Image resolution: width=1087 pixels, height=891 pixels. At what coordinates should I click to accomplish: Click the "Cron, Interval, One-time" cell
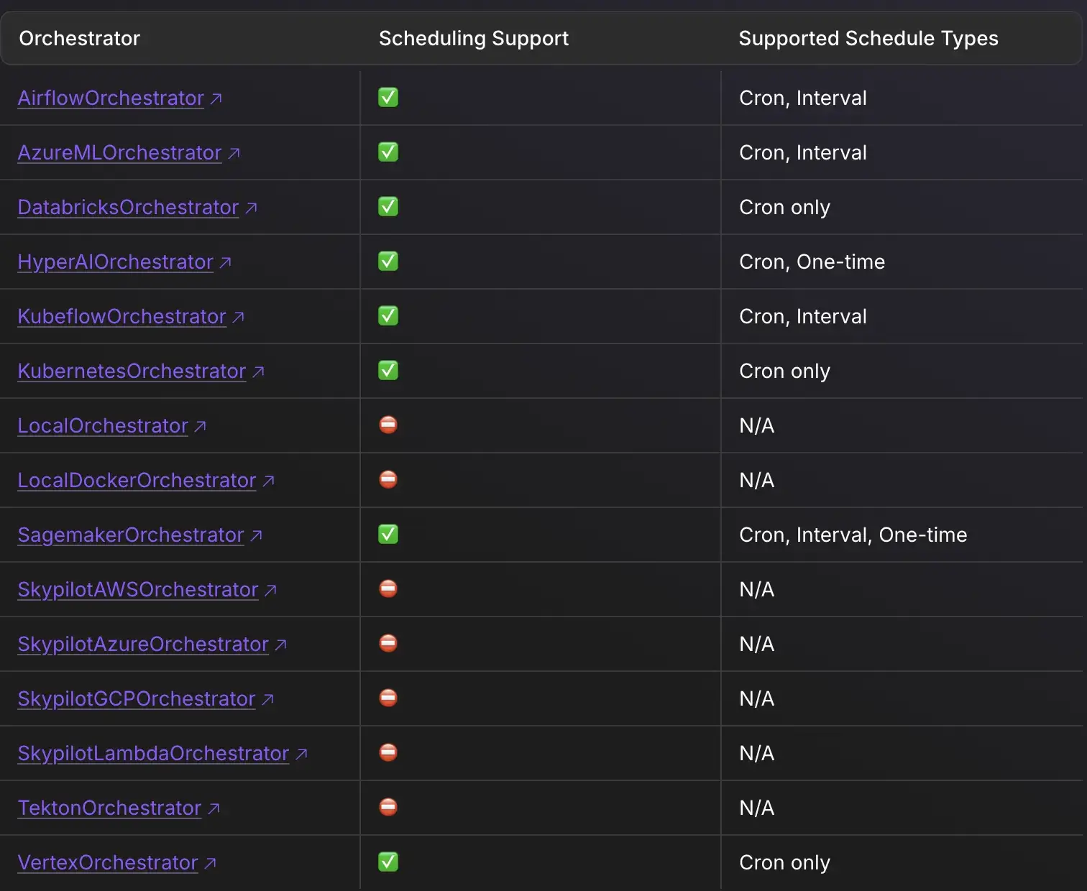click(853, 535)
